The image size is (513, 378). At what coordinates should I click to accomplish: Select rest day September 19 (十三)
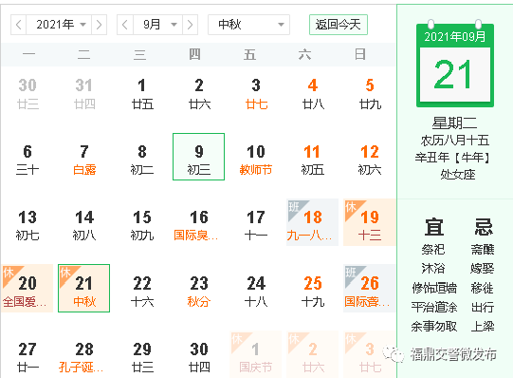point(370,222)
